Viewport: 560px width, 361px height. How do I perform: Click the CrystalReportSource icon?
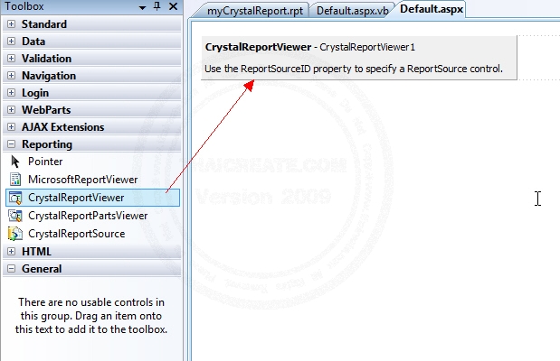pyautogui.click(x=15, y=234)
